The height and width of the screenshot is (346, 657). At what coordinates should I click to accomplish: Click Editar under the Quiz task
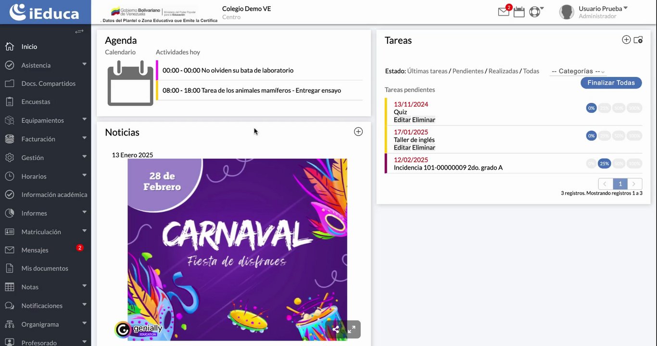coord(402,120)
